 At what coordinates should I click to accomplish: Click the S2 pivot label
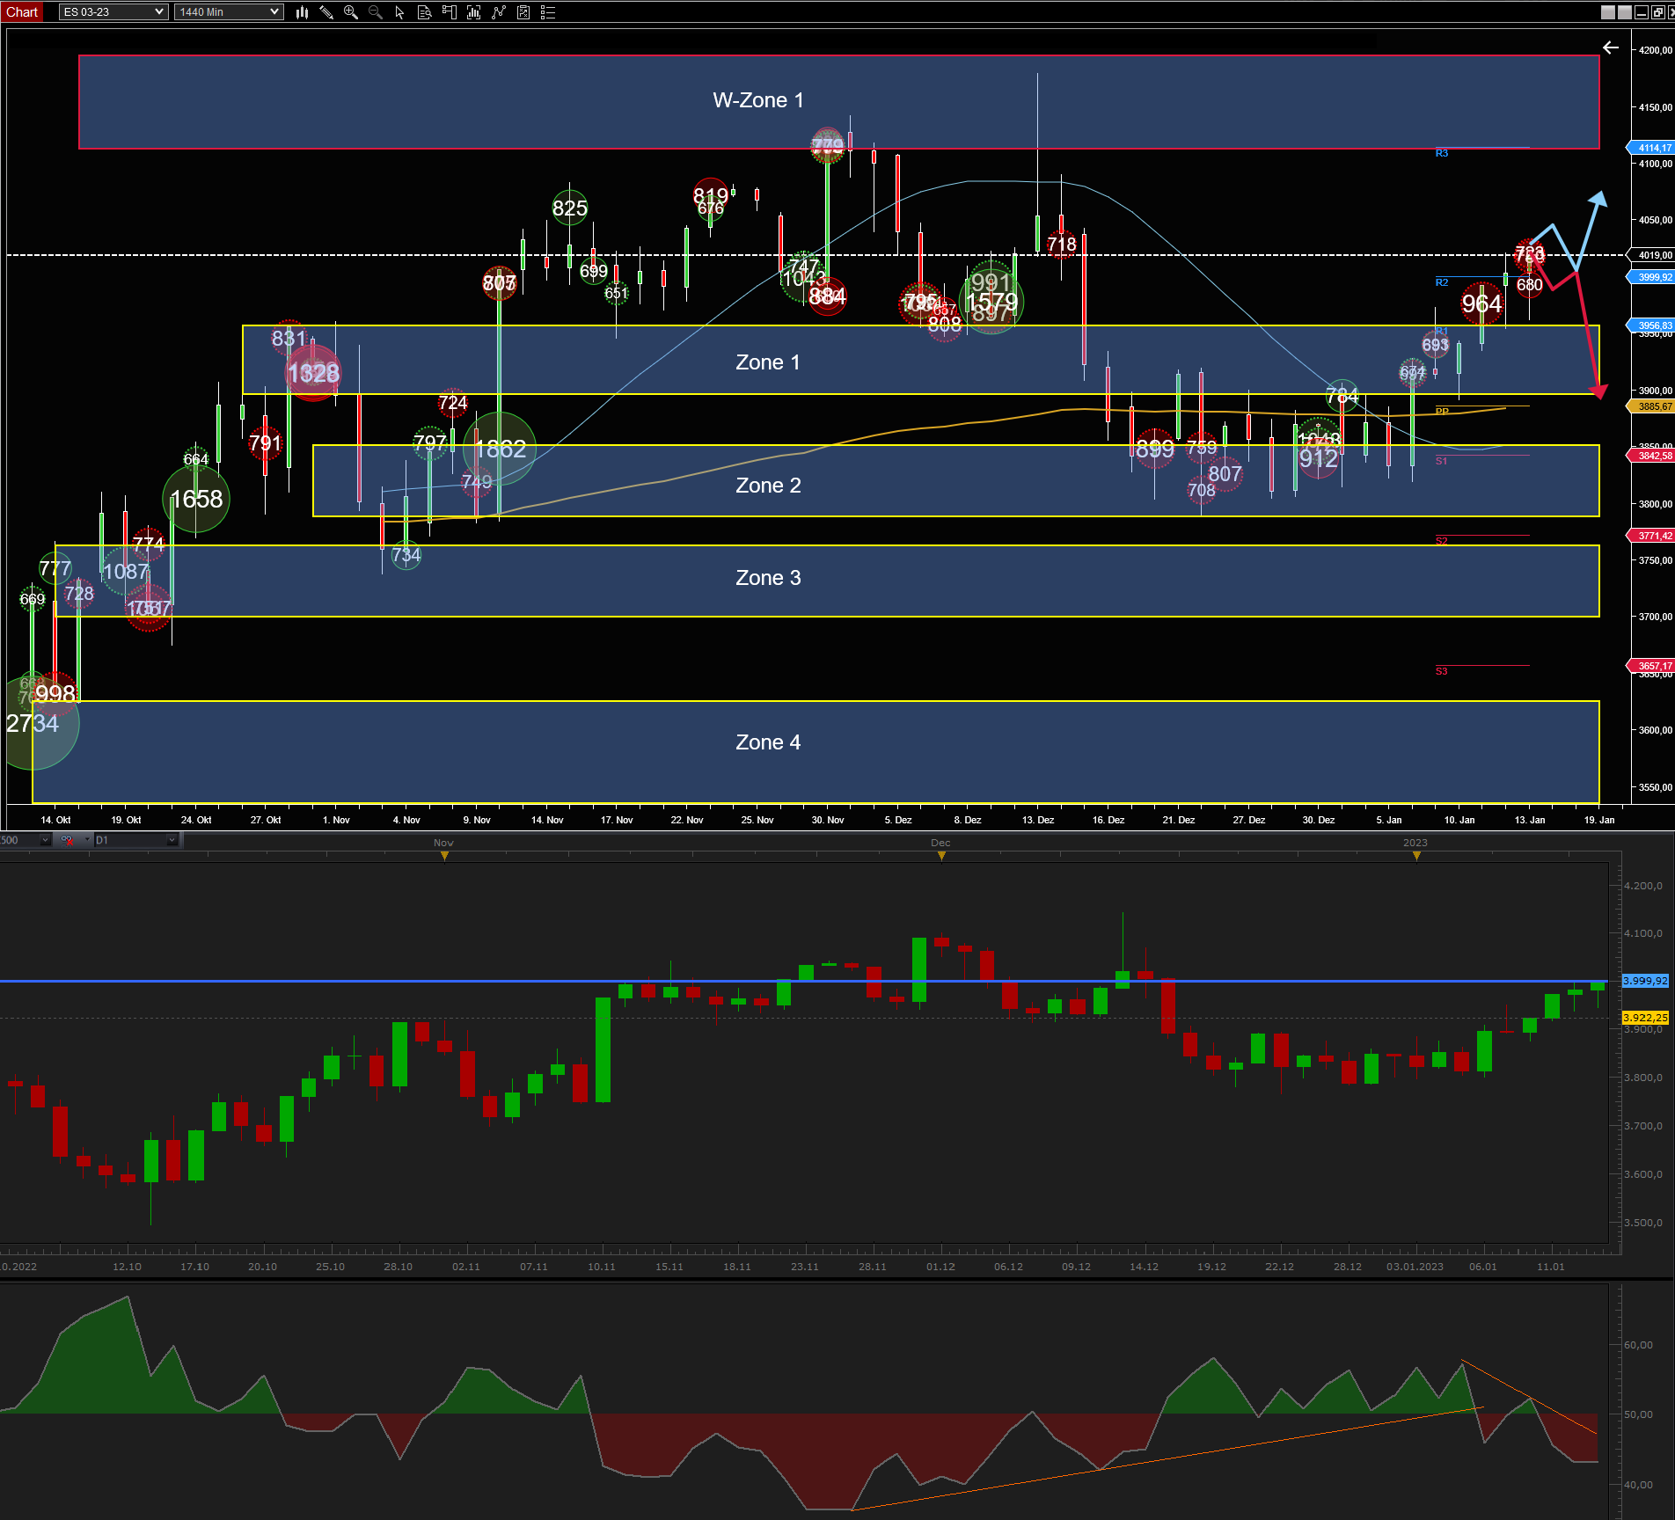click(x=1442, y=541)
